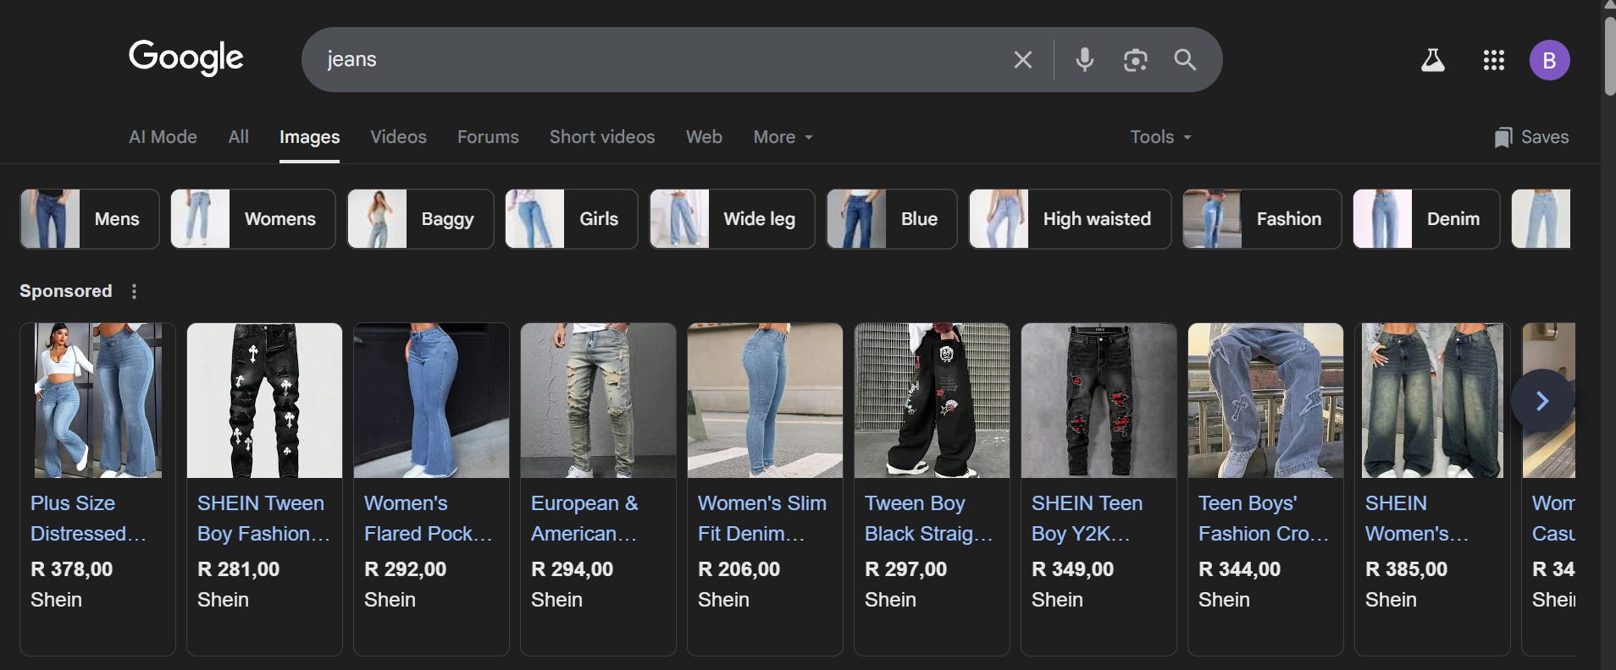Filter images by the Womens chip
The image size is (1616, 670).
tap(253, 219)
